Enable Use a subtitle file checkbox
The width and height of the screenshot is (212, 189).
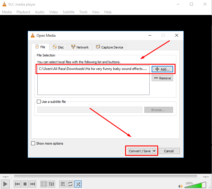[x=39, y=101]
